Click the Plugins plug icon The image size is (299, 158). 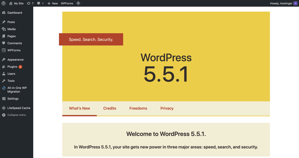click(4, 67)
